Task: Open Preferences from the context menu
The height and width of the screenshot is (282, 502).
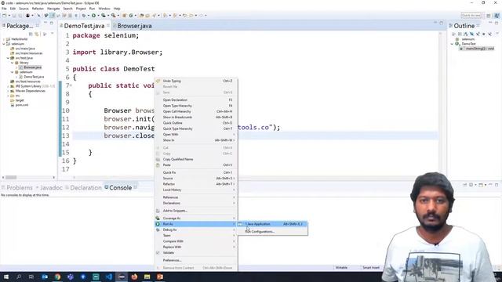Action: pos(196,260)
